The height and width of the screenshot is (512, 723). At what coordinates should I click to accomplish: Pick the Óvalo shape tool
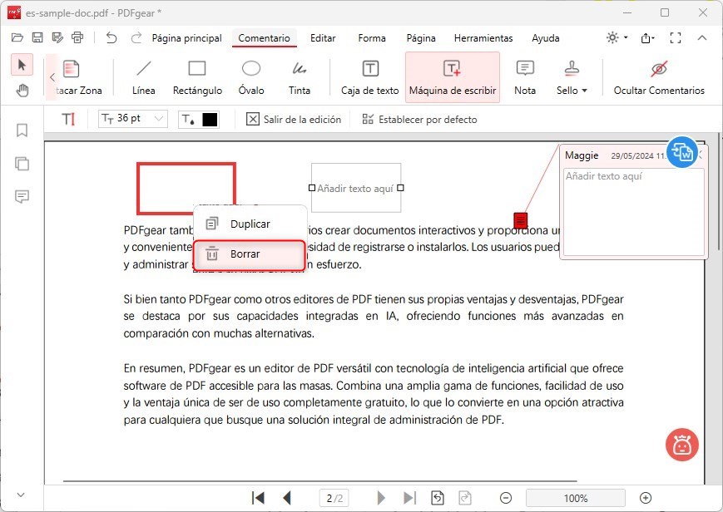click(x=251, y=77)
